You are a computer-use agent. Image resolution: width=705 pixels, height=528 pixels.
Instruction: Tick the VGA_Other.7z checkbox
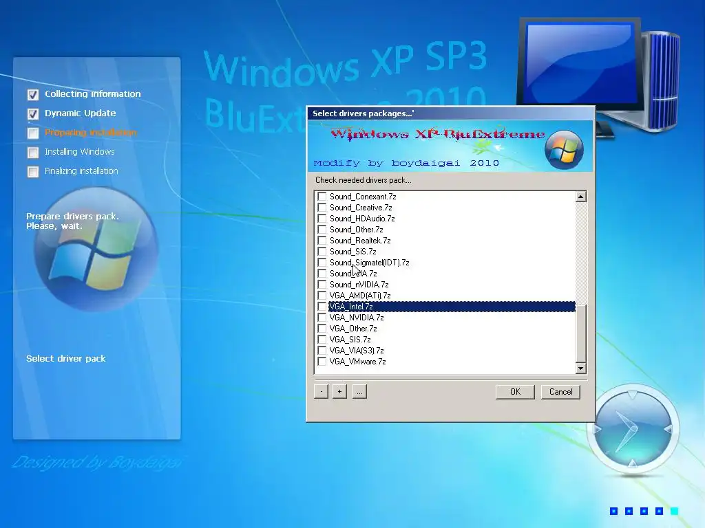[x=322, y=329]
